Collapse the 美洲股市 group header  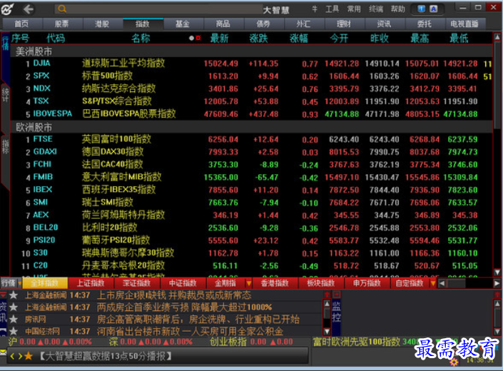(x=251, y=51)
